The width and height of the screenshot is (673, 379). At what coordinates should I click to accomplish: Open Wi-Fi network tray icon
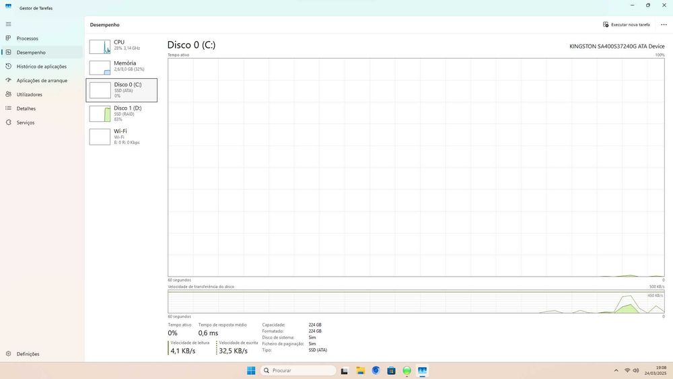627,370
